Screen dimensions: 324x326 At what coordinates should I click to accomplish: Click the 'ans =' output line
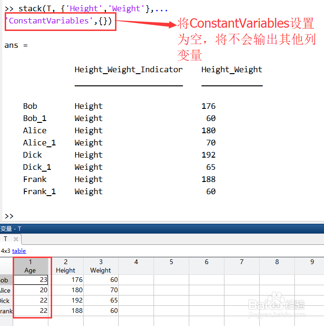click(16, 45)
